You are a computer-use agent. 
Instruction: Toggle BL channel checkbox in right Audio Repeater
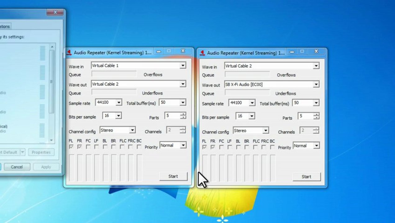238,147
